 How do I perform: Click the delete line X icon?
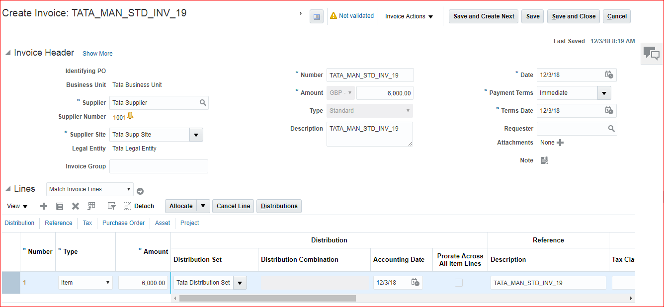tap(76, 206)
